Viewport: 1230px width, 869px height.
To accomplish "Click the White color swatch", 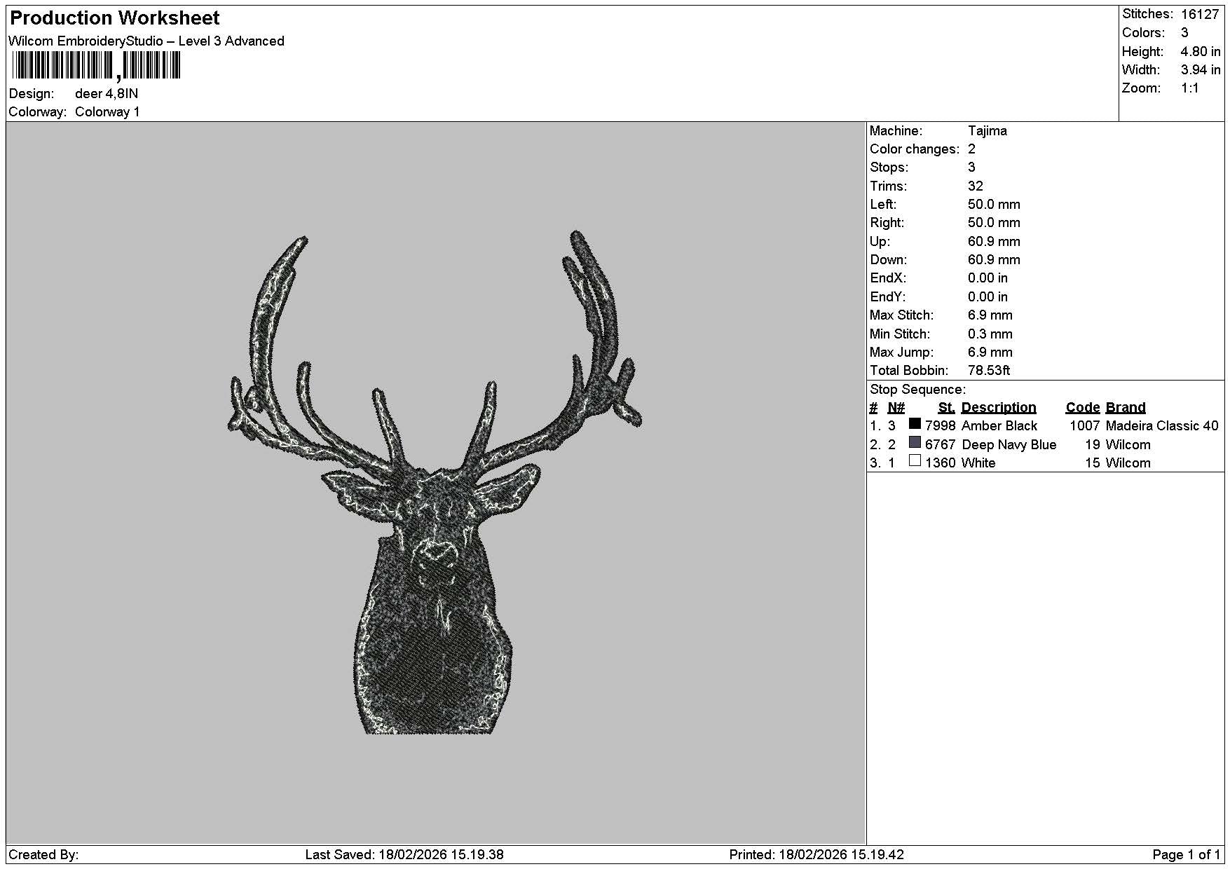I will [x=915, y=461].
